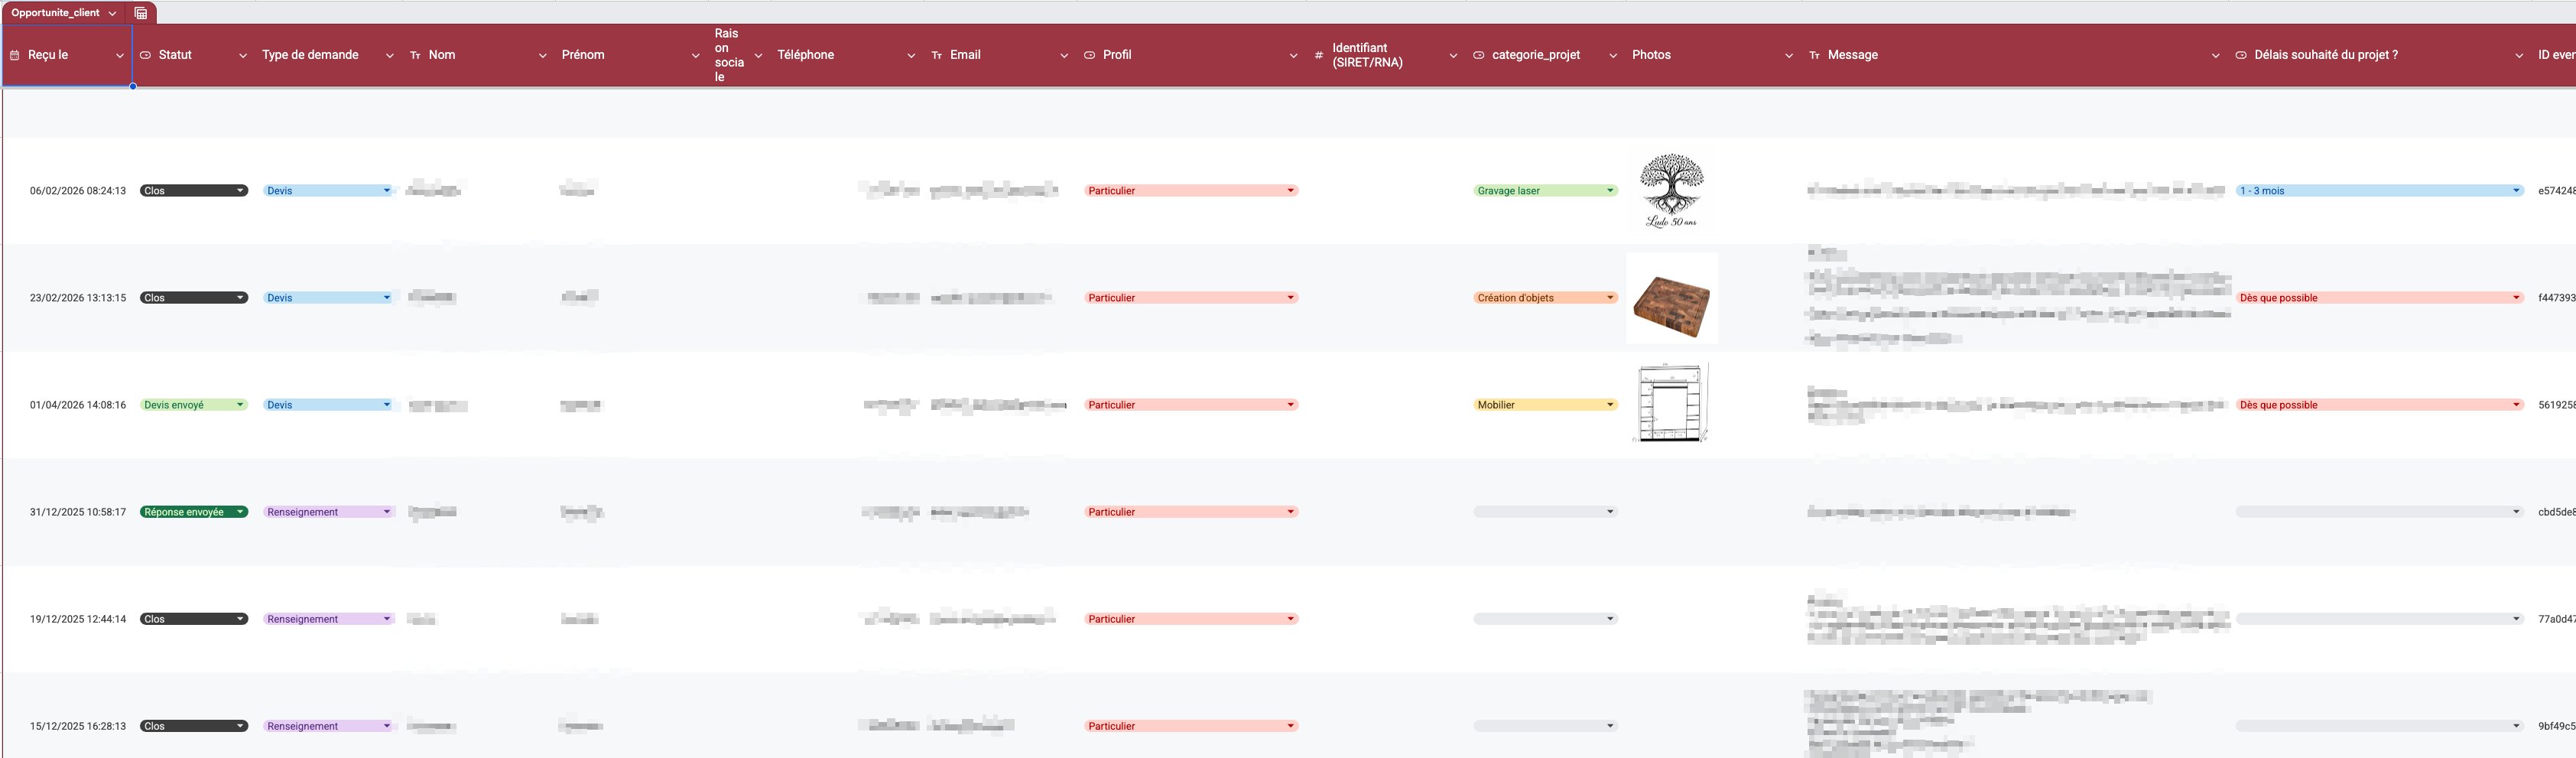
Task: Click the text type icon of Message
Action: coord(1815,55)
